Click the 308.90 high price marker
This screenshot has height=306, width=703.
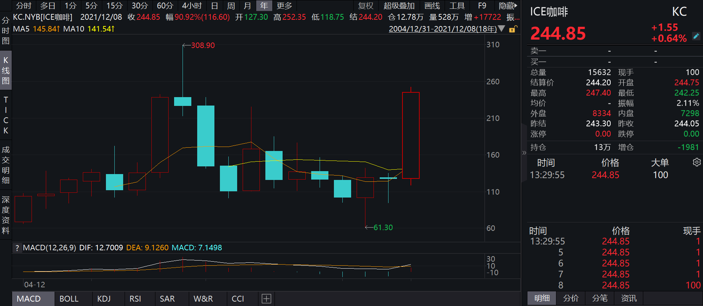click(x=203, y=45)
